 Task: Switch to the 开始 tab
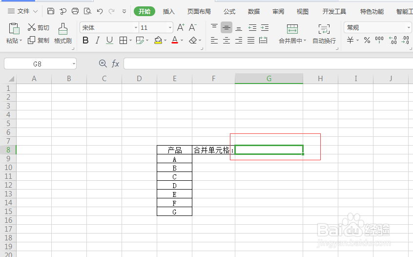point(145,11)
